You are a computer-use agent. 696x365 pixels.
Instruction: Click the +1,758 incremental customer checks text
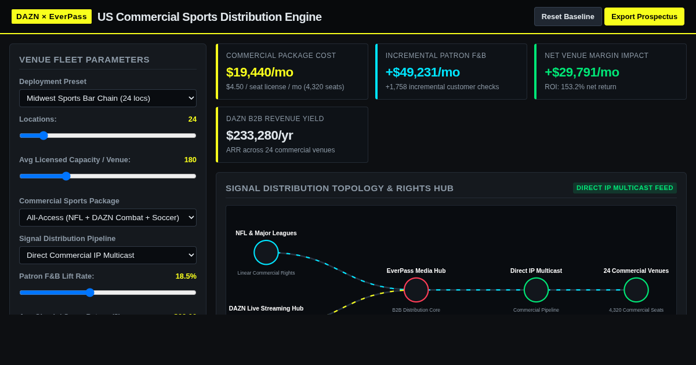click(x=443, y=87)
